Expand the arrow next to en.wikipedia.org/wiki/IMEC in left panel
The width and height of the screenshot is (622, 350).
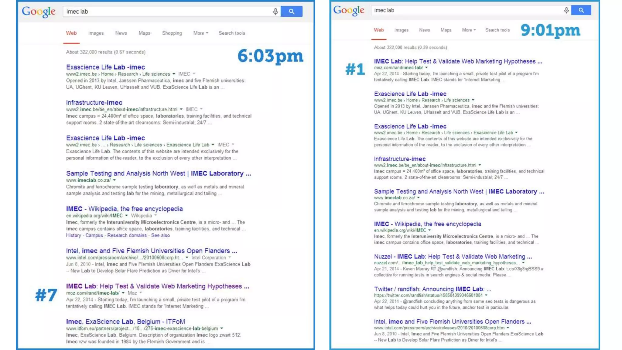click(x=126, y=215)
